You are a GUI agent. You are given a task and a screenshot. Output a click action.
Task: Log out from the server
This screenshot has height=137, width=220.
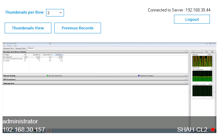pyautogui.click(x=192, y=19)
